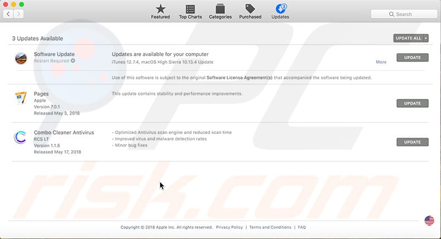
Task: Click 'Updates are available for your computer'
Action: tap(160, 54)
